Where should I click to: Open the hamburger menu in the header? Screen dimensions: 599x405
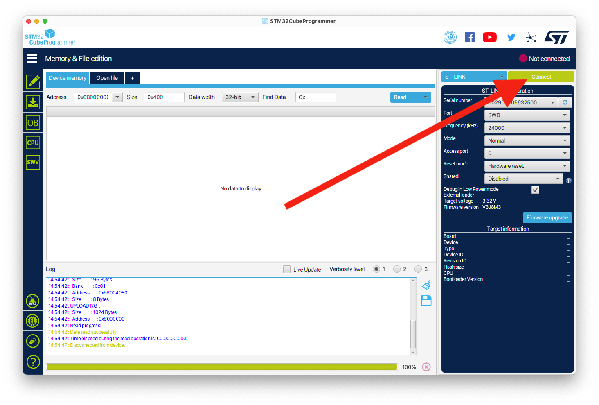(32, 58)
